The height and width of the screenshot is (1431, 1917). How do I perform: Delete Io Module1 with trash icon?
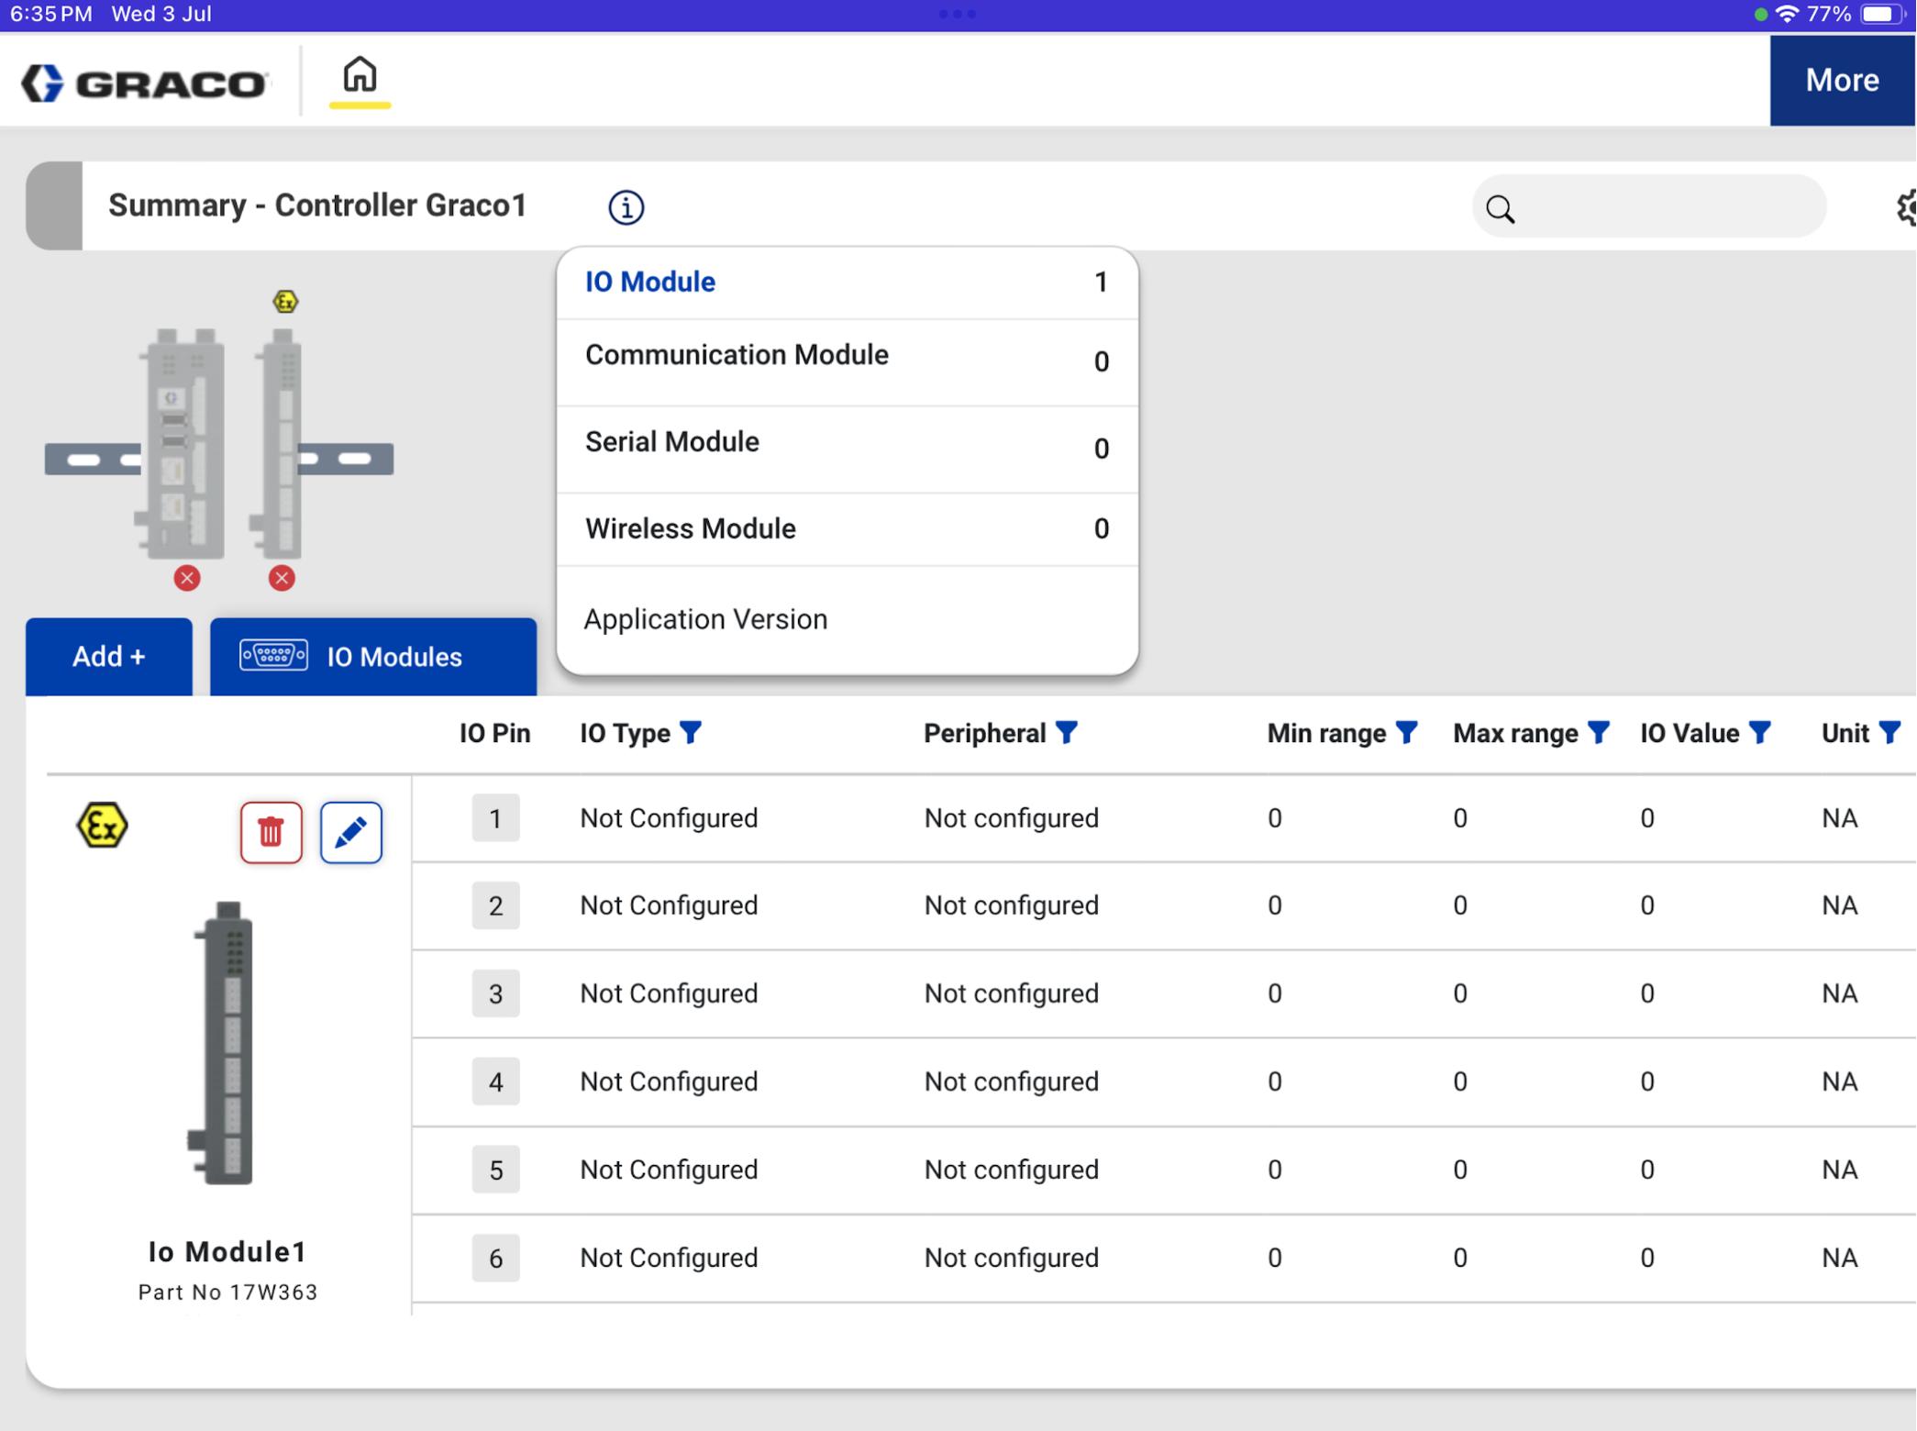(x=271, y=832)
